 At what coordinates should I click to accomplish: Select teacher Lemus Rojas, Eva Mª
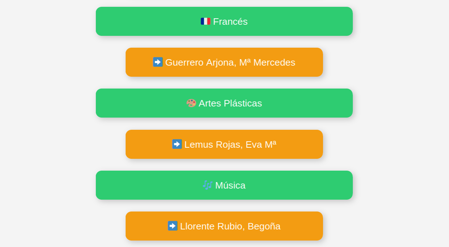[224, 144]
